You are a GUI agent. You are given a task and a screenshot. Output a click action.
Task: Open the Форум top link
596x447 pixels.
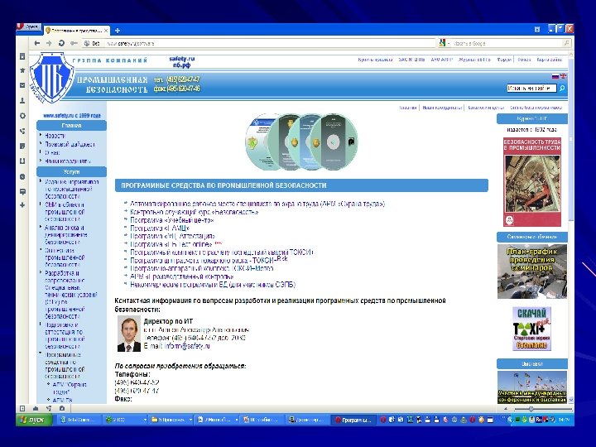[x=504, y=60]
